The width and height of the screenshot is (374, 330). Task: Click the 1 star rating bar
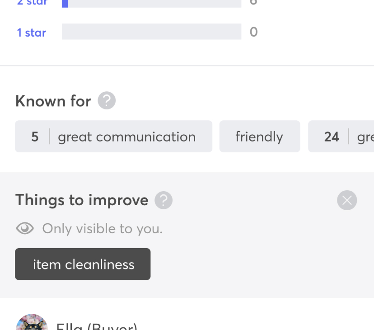point(151,32)
